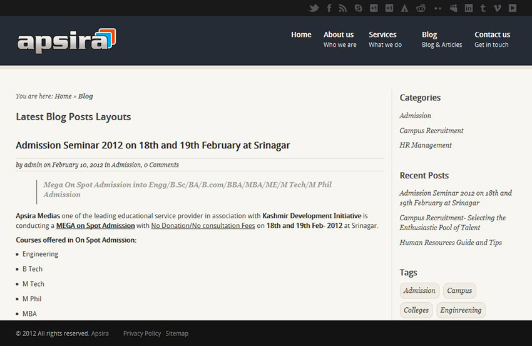The width and height of the screenshot is (532, 346).
Task: Click the Apsira logo
Action: click(x=66, y=41)
